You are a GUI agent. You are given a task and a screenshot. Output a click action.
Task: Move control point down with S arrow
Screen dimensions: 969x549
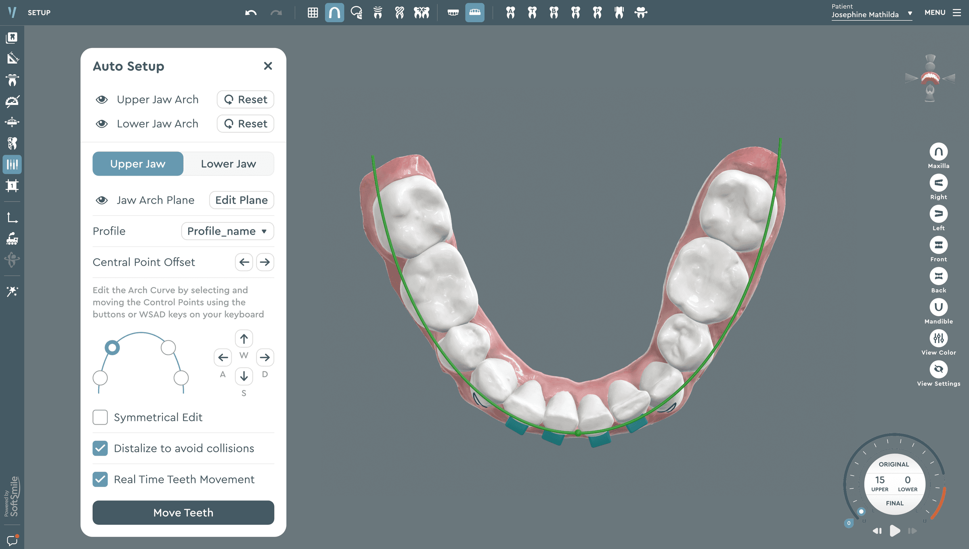tap(244, 376)
